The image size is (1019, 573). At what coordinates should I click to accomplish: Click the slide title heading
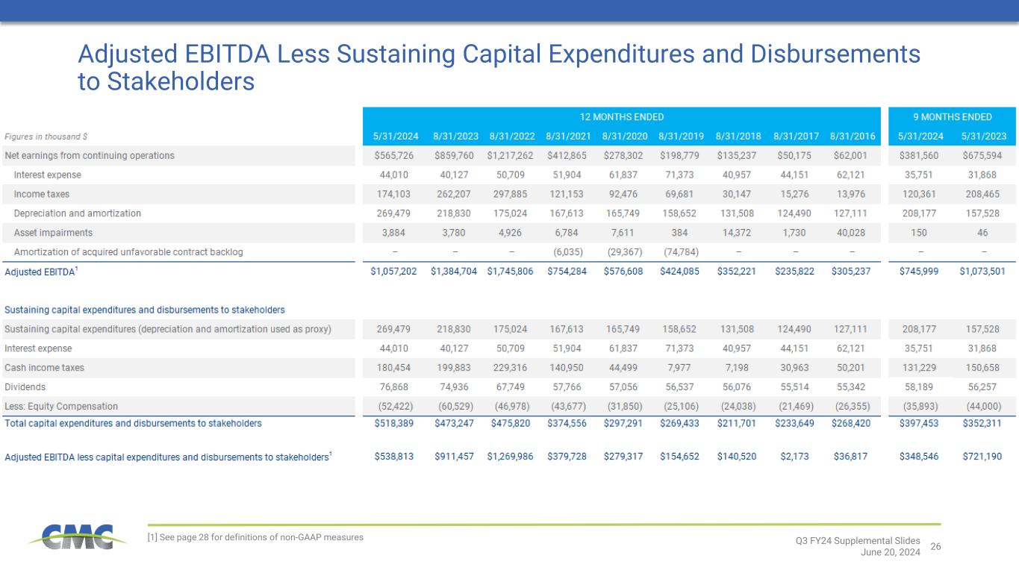pos(499,67)
